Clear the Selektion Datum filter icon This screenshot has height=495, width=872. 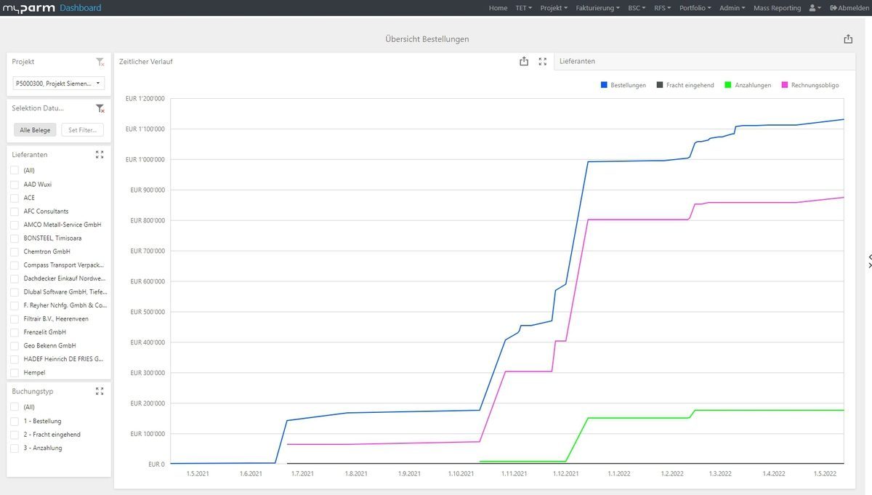tap(100, 108)
